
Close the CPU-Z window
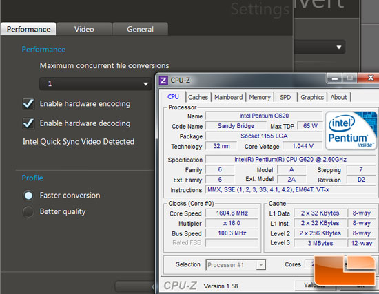[369, 78]
